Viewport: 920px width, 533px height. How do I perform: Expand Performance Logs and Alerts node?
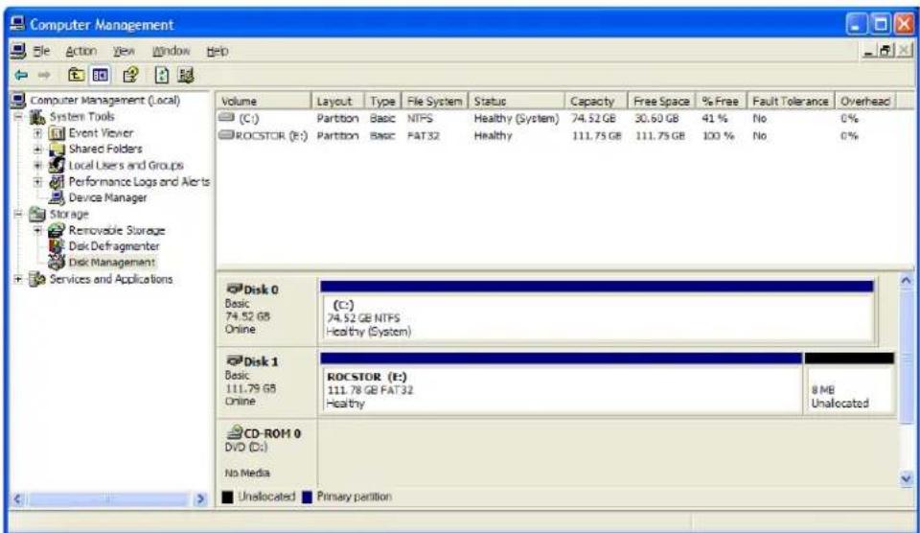point(37,182)
